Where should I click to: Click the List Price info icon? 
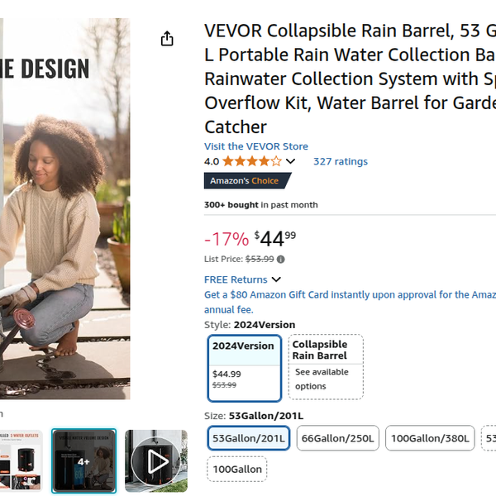[x=281, y=259]
